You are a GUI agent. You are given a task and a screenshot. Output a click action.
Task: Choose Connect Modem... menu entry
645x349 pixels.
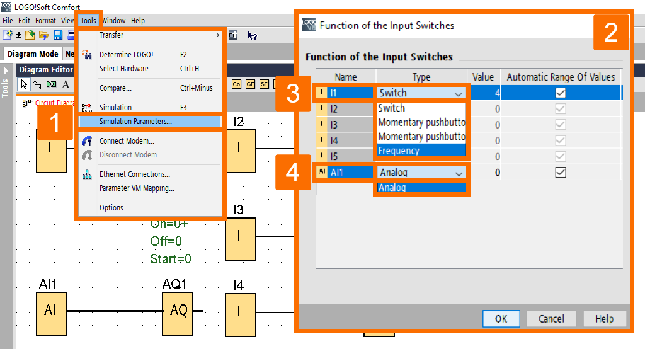point(150,140)
